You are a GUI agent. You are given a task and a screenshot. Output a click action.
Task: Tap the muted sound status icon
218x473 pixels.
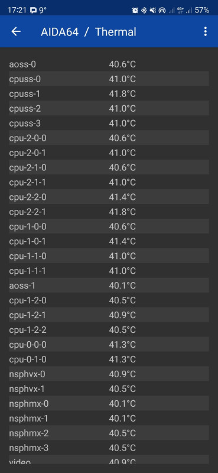(152, 10)
